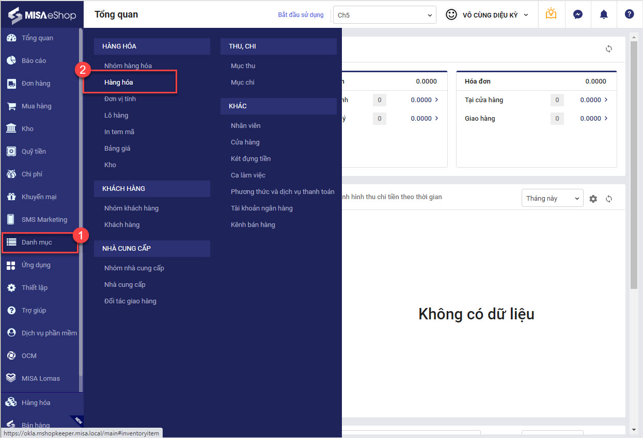
Task: Open the Messenger chat icon
Action: [578, 14]
